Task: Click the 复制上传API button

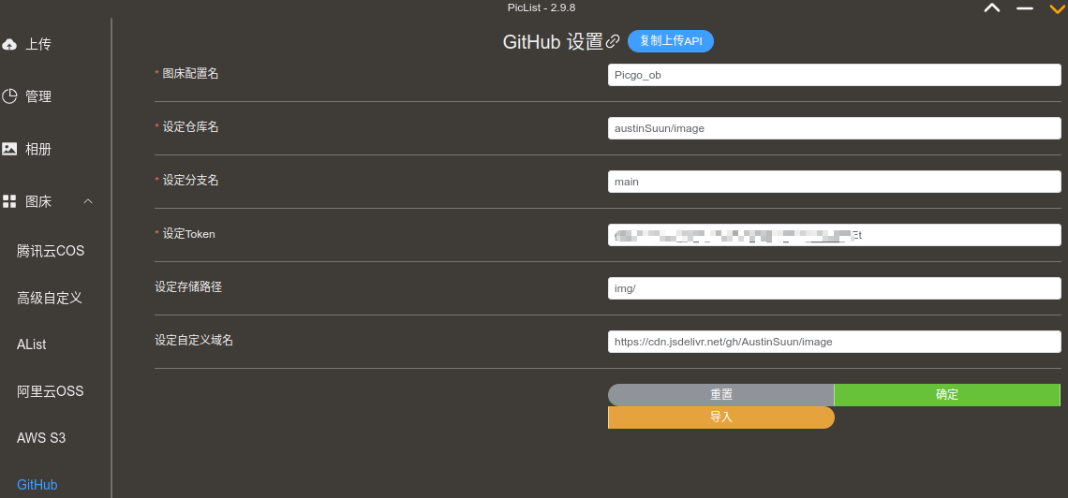Action: [670, 41]
